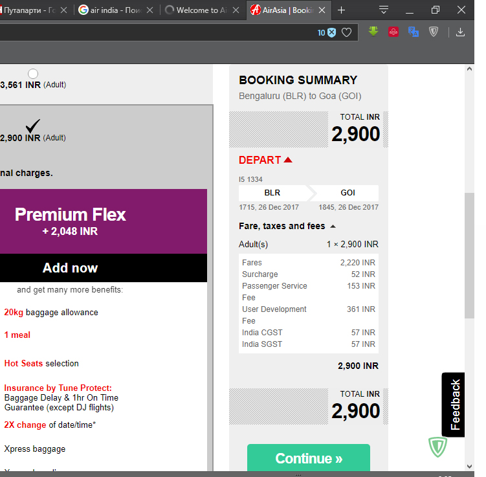Image resolution: width=486 pixels, height=477 pixels.
Task: Open the green download arrow extension
Action: point(373,31)
